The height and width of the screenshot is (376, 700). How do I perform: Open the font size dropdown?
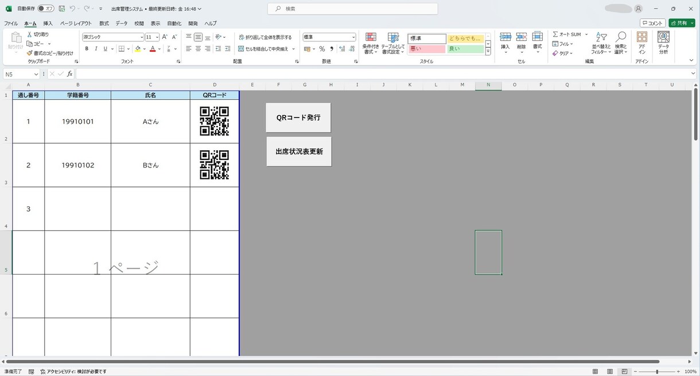pyautogui.click(x=157, y=37)
